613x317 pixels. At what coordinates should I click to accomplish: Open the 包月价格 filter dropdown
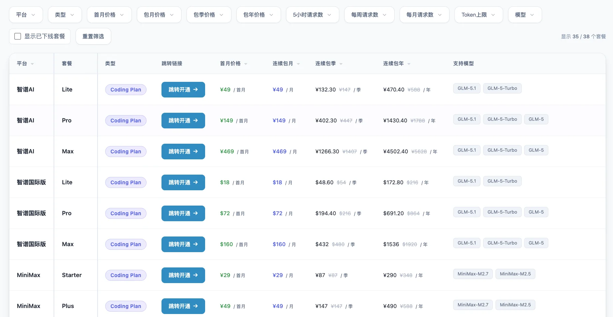tap(159, 15)
